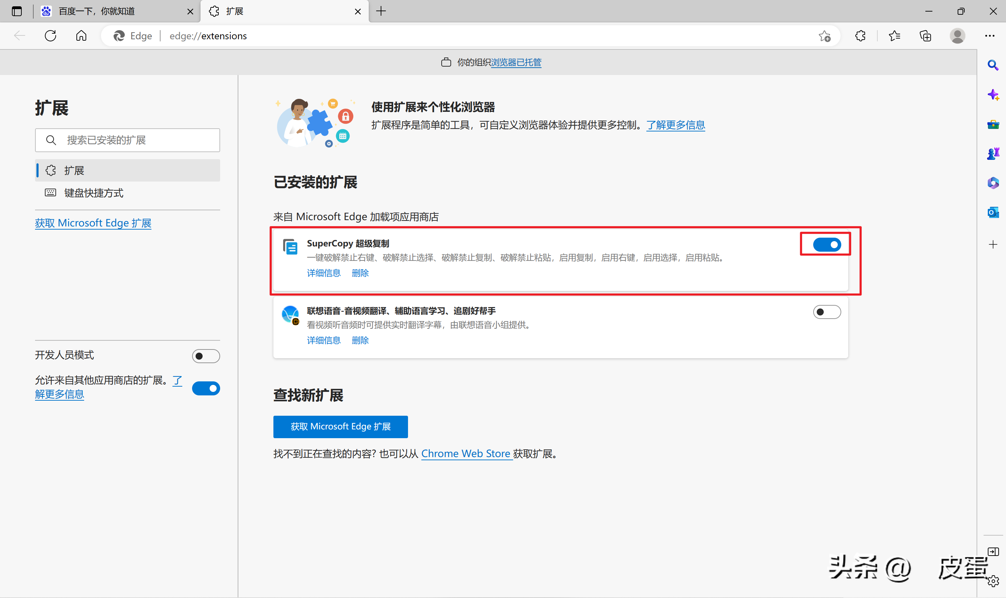Click the 联想语音 extension icon
The image size is (1006, 598).
[x=290, y=315]
